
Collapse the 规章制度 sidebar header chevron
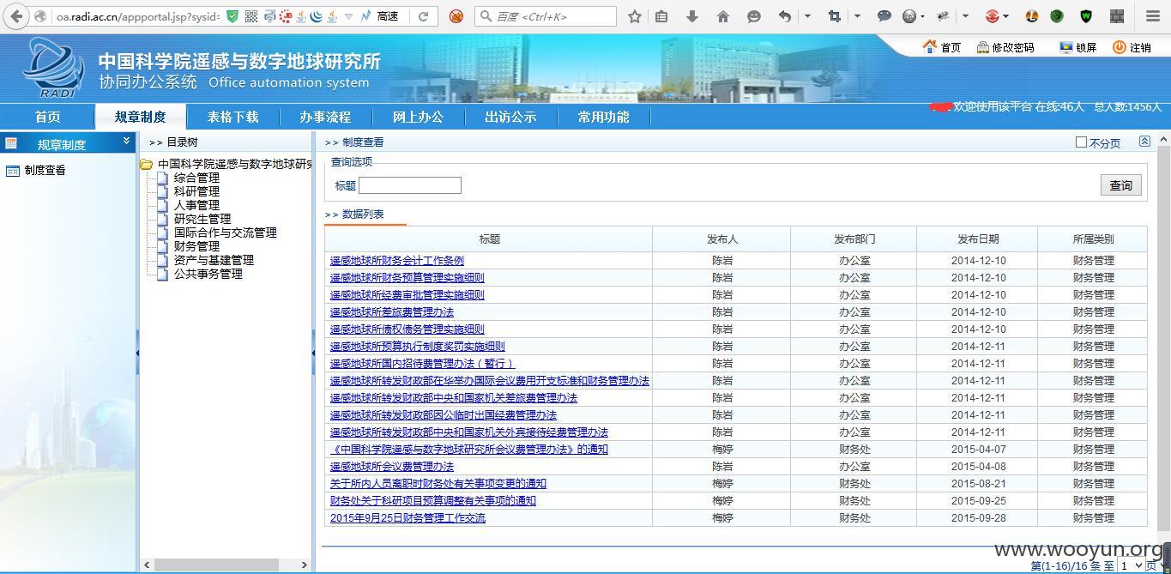pos(127,141)
